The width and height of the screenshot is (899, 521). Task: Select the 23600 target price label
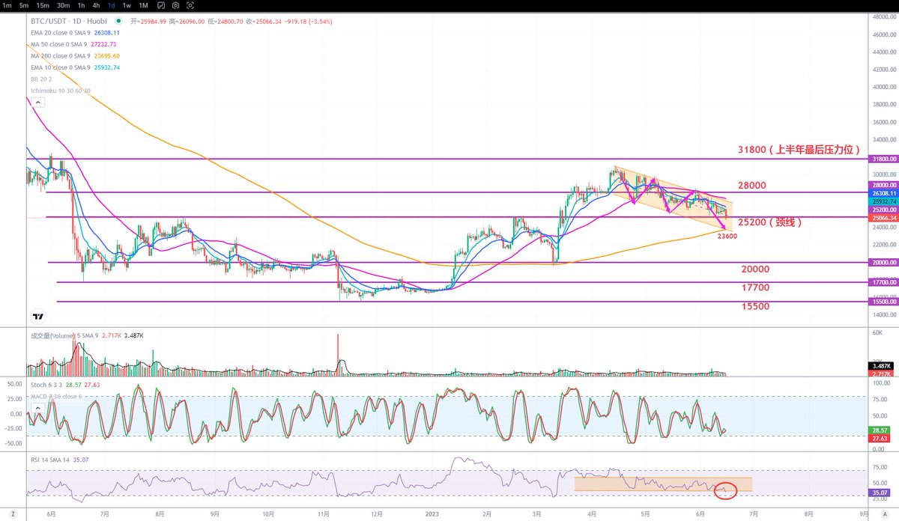727,236
